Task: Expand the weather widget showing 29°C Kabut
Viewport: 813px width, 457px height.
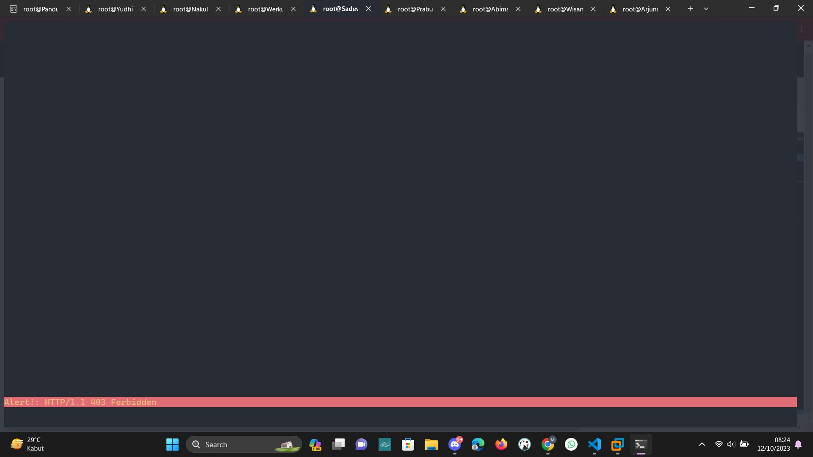Action: (x=26, y=444)
